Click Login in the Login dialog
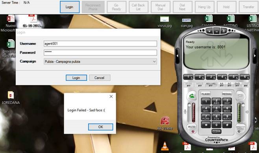Viewport: 259px width, 153px height. pyautogui.click(x=76, y=78)
